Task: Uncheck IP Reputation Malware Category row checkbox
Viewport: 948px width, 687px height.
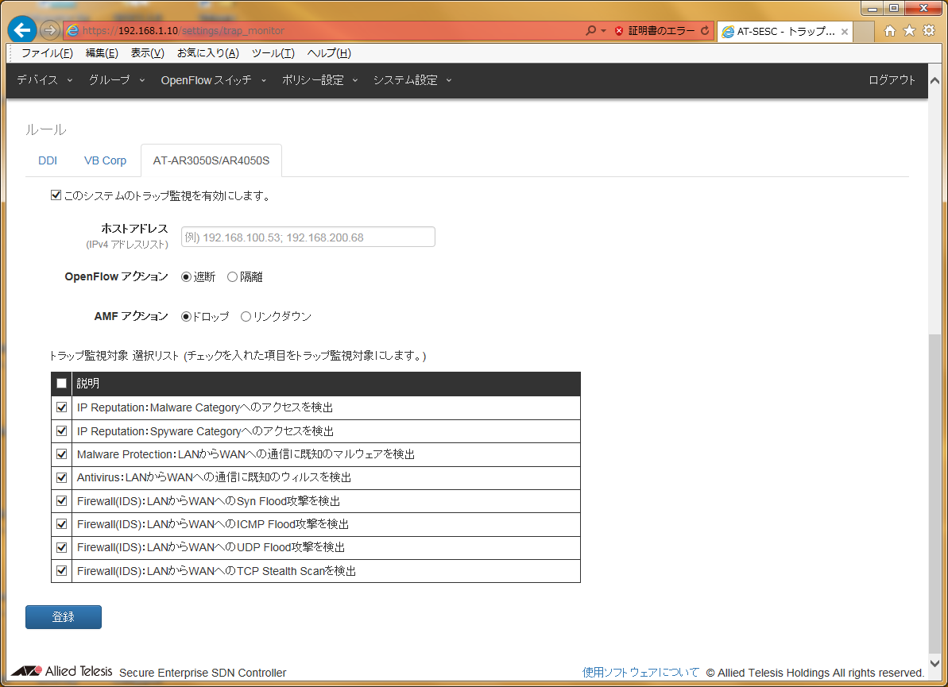Action: [x=62, y=407]
